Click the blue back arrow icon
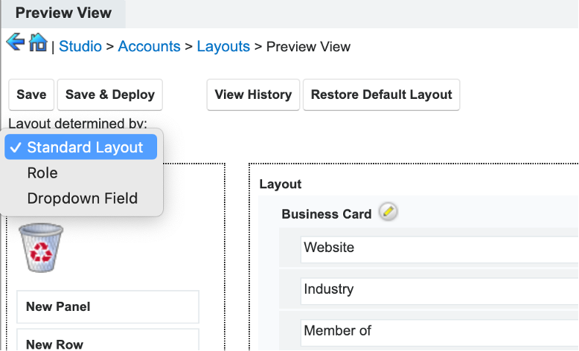The image size is (579, 351). click(x=15, y=42)
